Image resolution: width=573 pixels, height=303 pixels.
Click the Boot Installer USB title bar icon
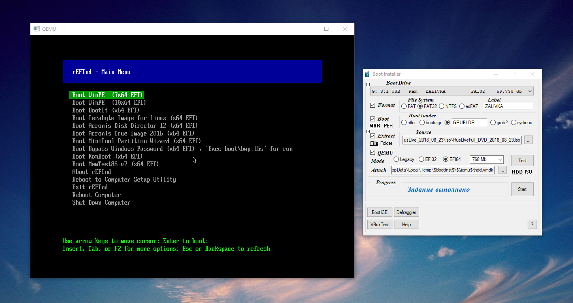367,74
